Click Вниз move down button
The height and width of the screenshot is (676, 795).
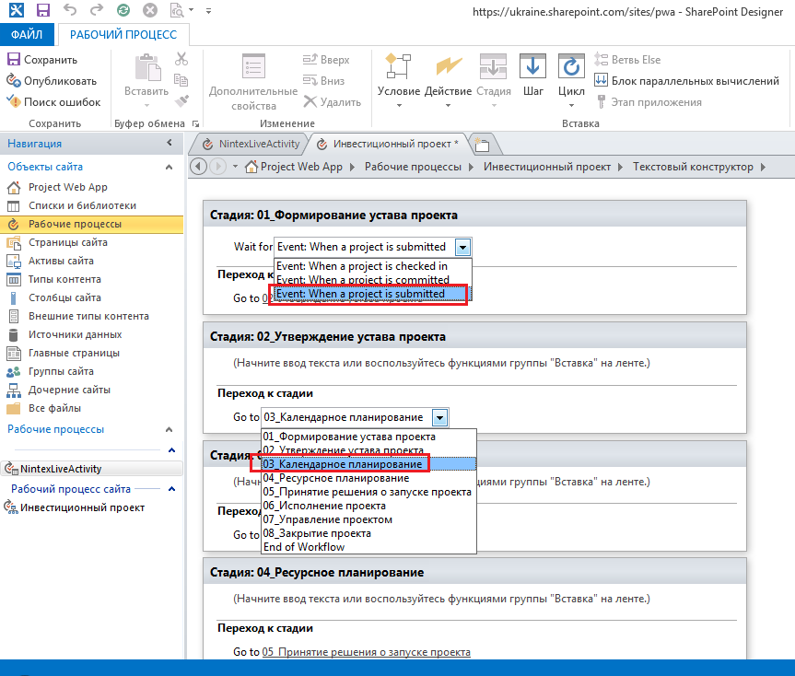click(324, 81)
